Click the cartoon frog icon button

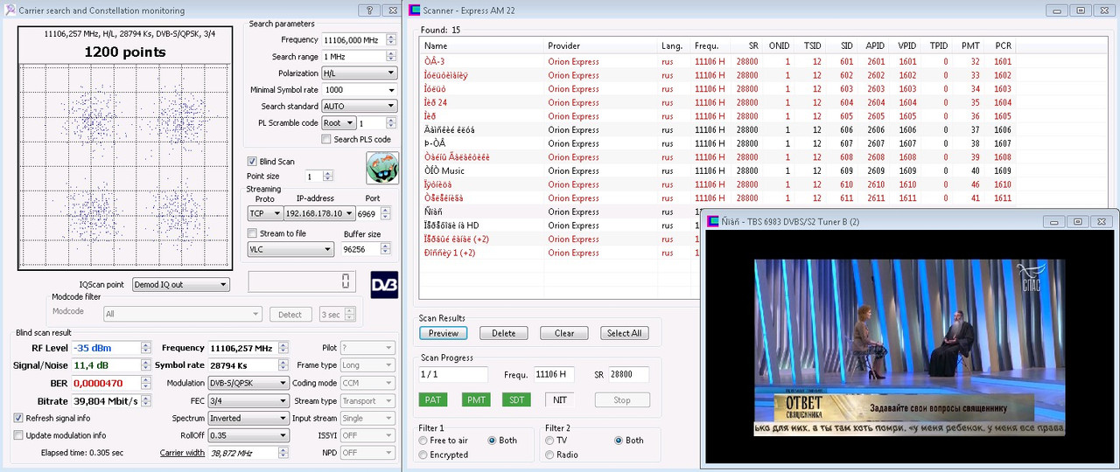[x=382, y=168]
